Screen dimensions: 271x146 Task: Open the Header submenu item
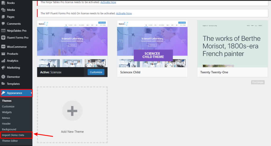(x=6, y=124)
